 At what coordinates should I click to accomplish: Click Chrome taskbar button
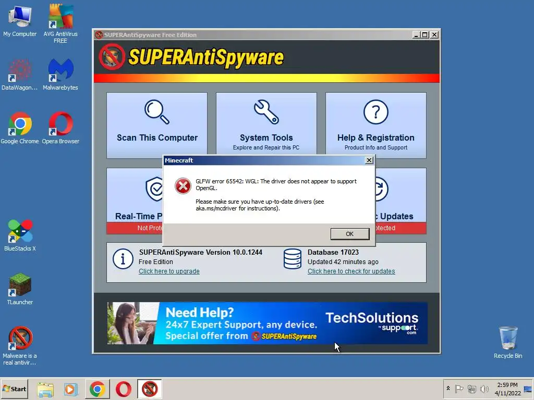98,389
